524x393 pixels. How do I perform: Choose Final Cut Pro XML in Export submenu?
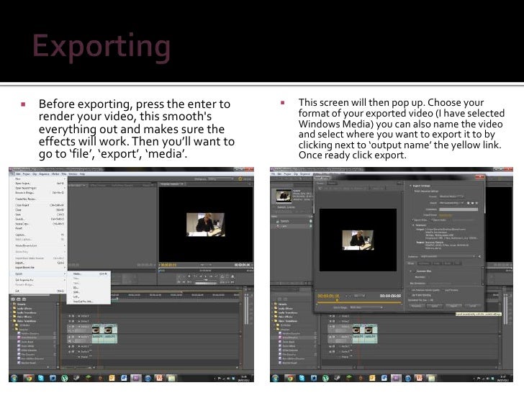pyautogui.click(x=89, y=302)
